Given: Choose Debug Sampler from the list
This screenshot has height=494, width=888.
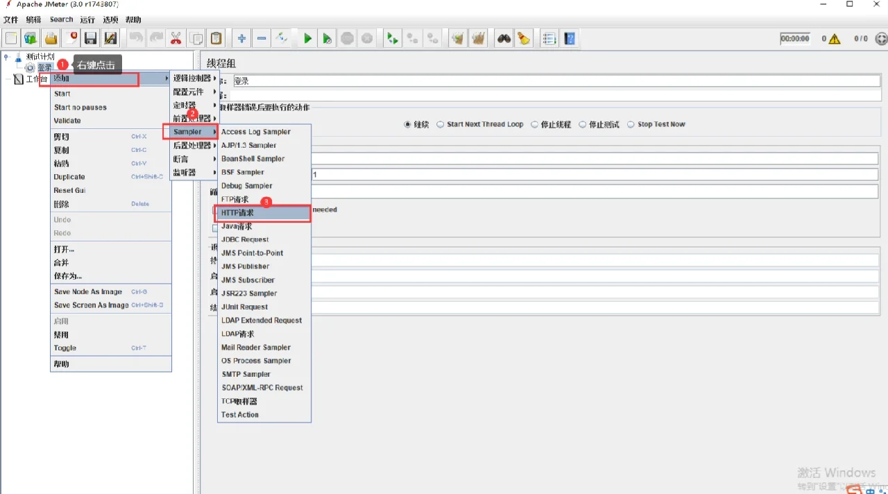Looking at the screenshot, I should [264, 186].
